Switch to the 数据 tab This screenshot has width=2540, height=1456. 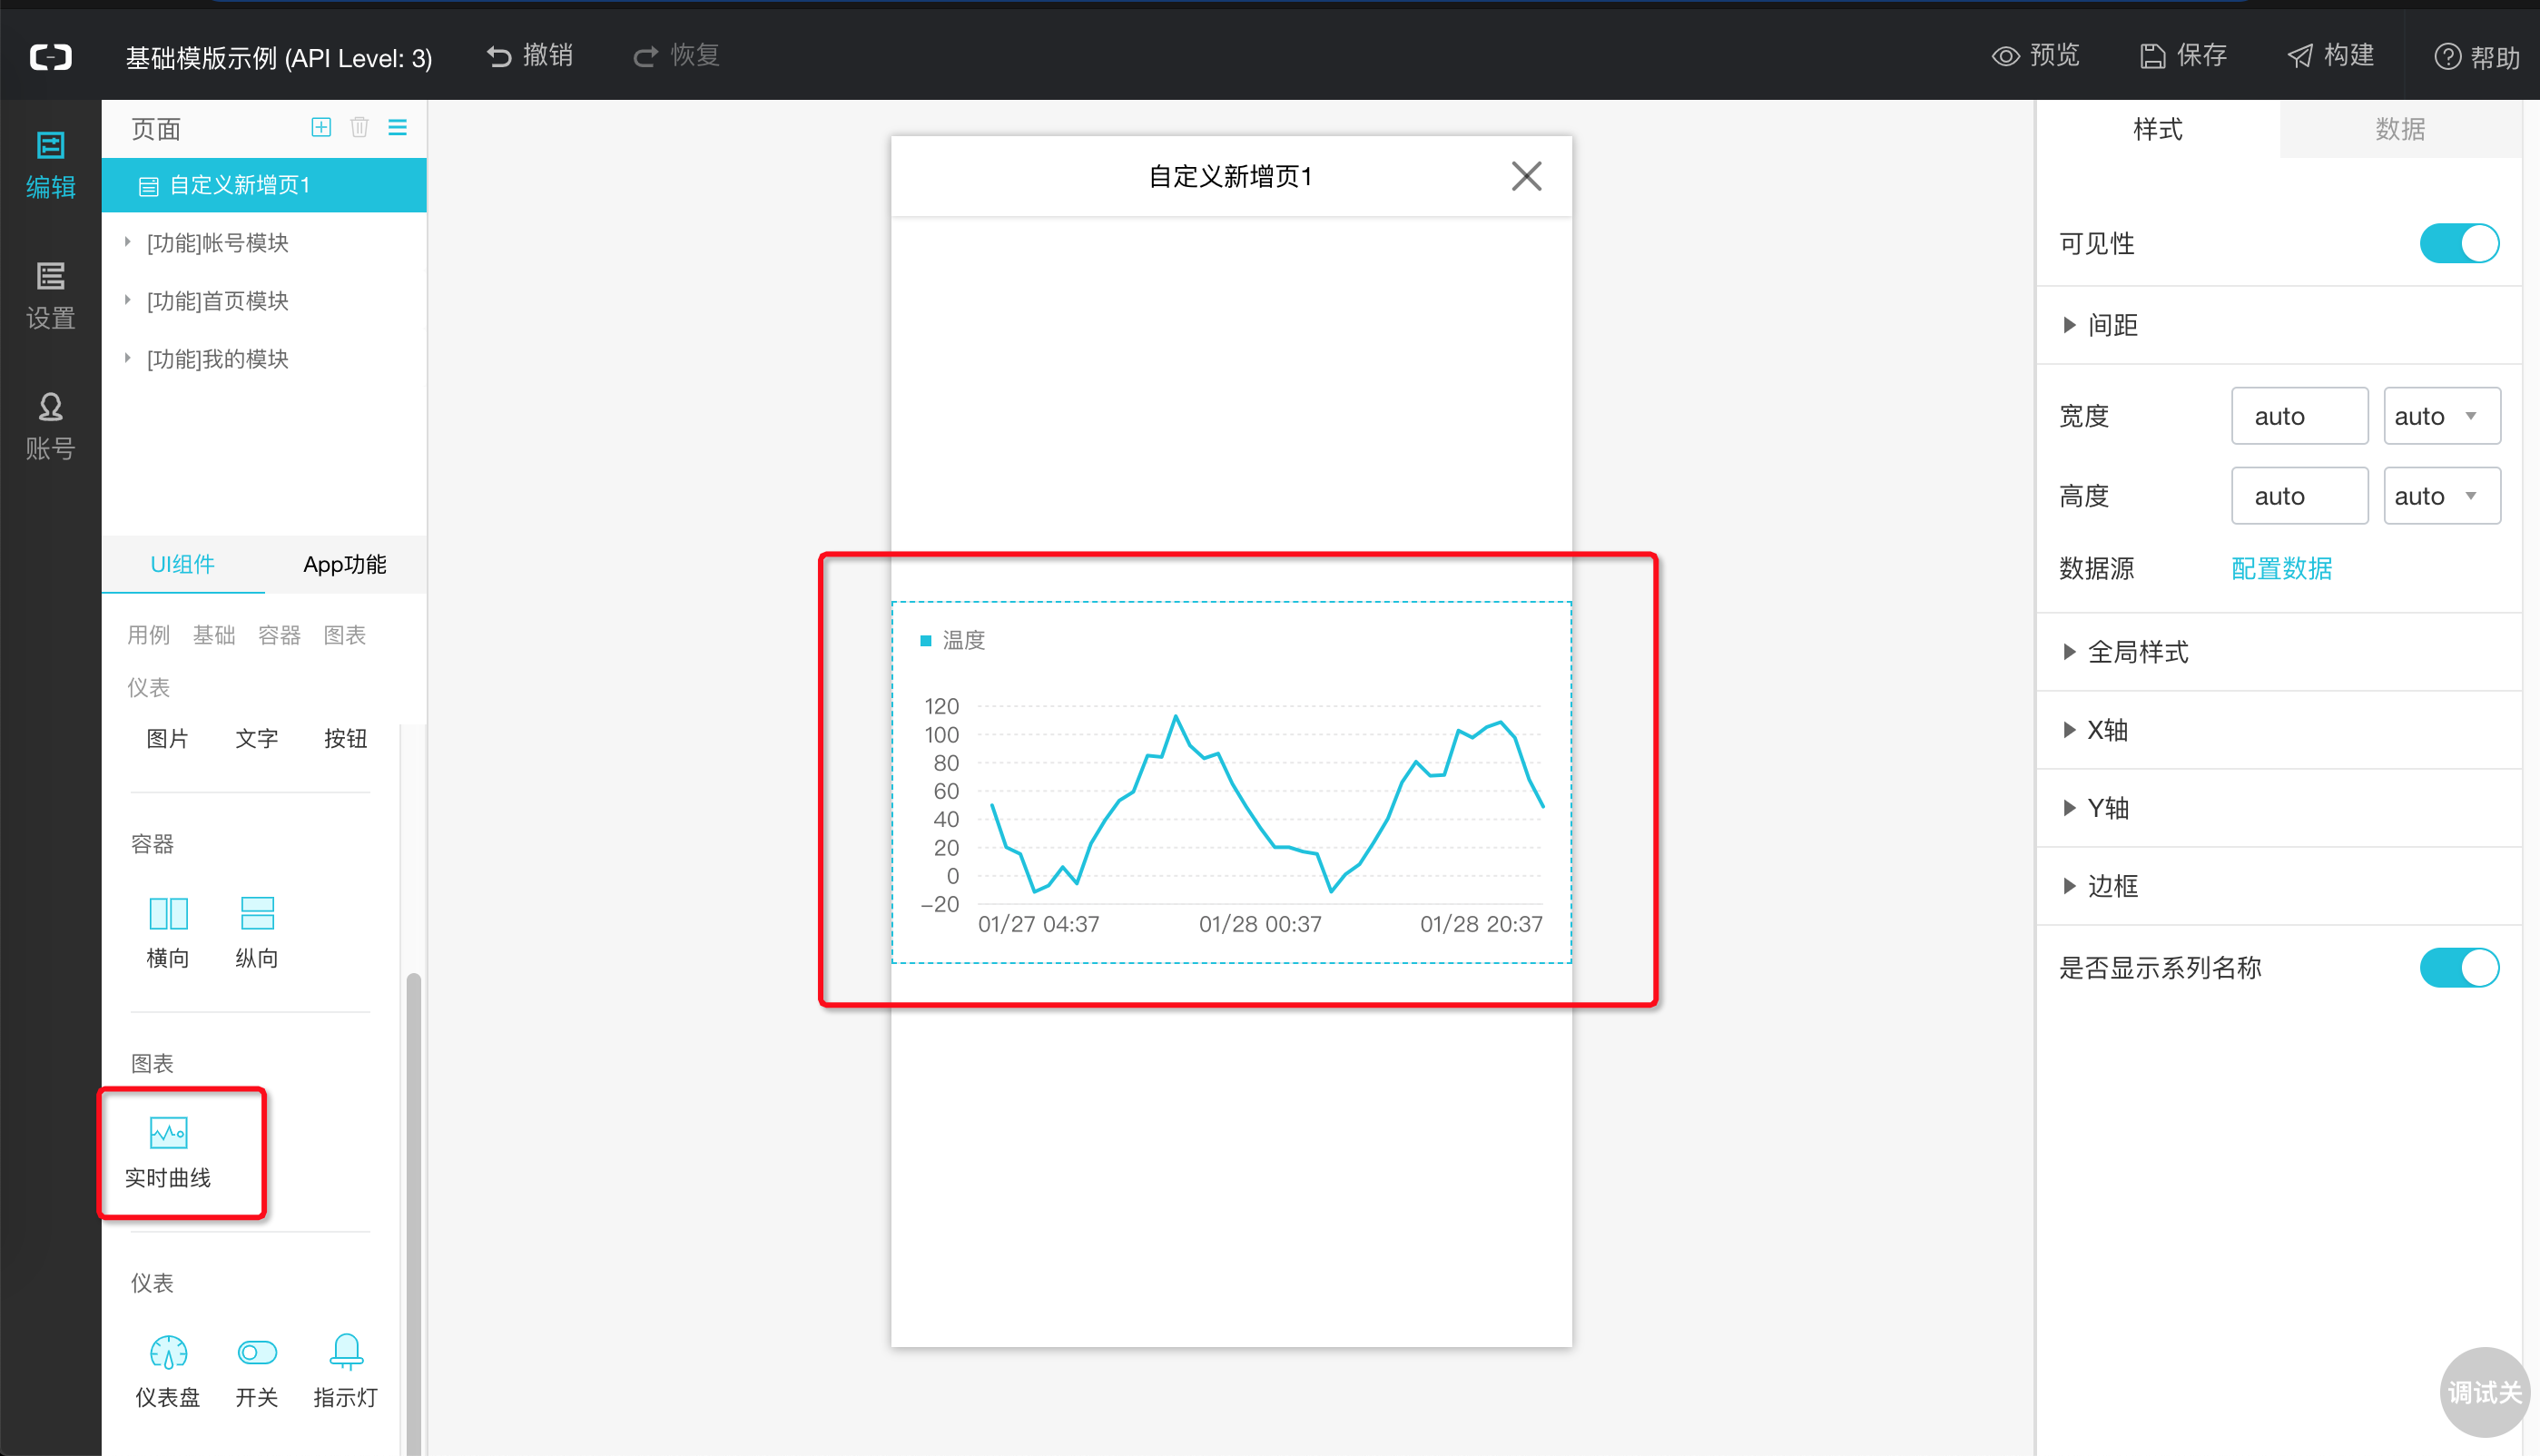click(2400, 129)
